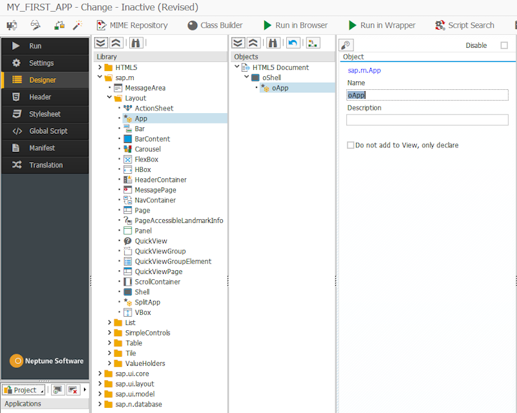Select the SplitApp control icon

coord(127,302)
